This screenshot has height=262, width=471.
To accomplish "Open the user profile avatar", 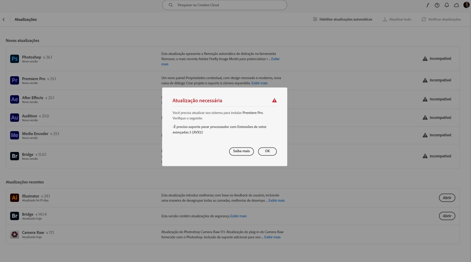I will 467,5.
